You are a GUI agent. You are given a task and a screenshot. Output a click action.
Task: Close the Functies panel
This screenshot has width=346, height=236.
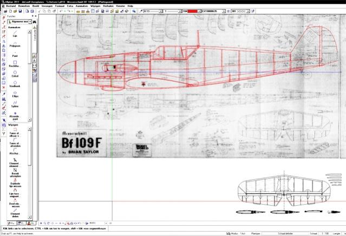point(36,16)
